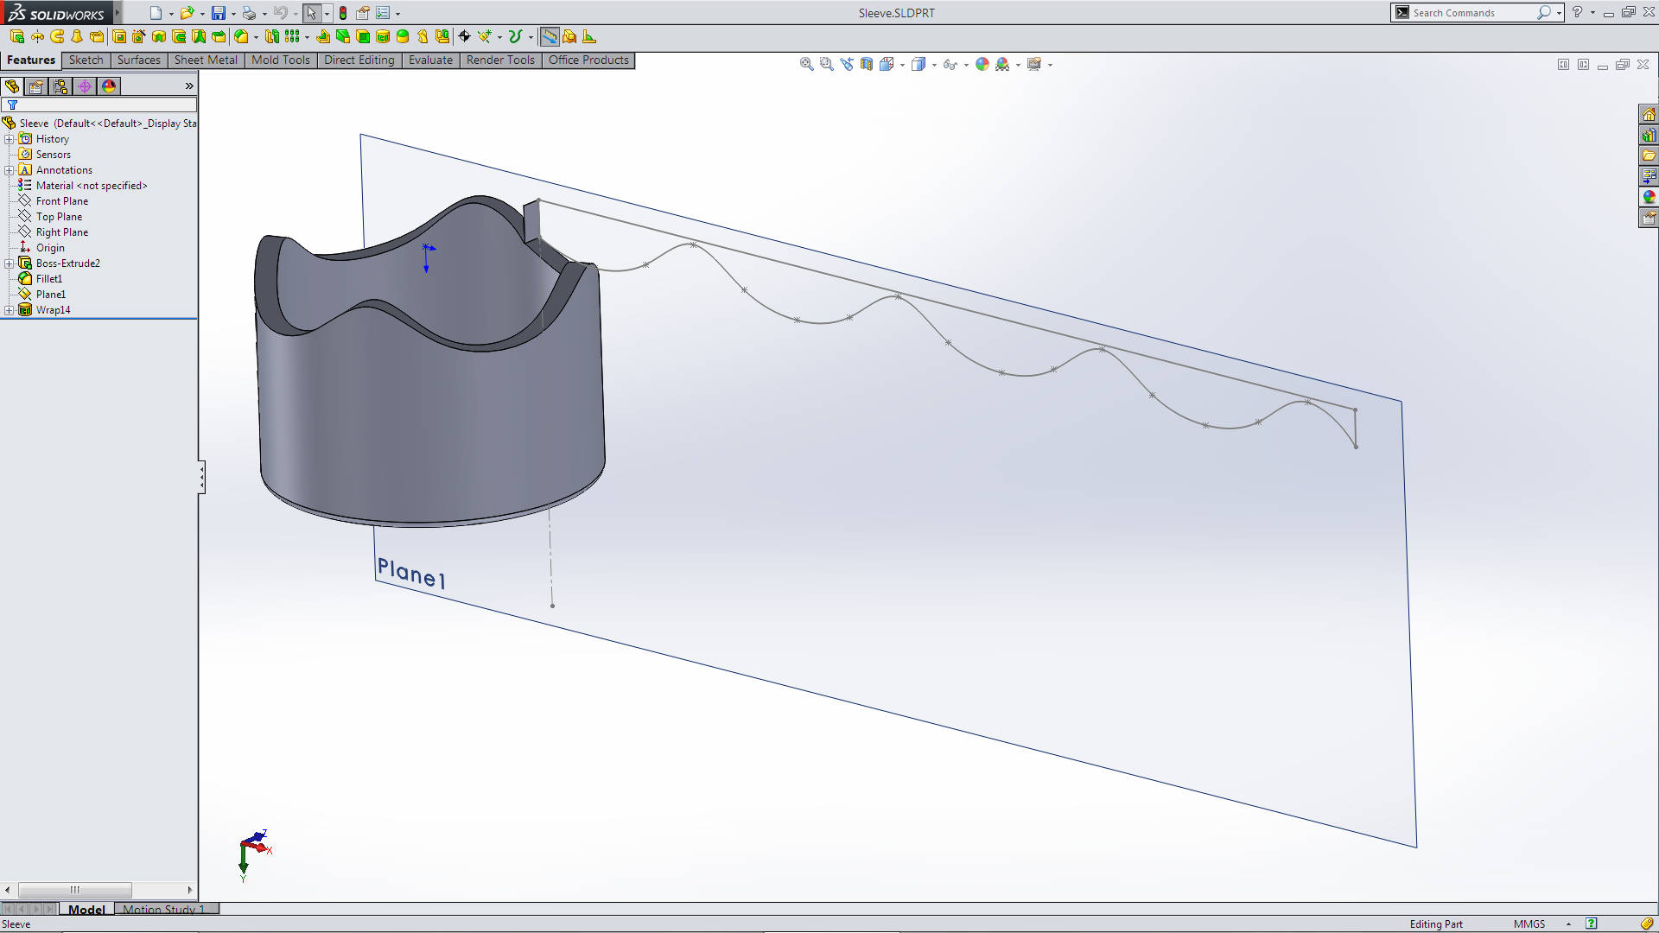
Task: Open the DimXpertManager crosshair tab
Action: tap(85, 86)
